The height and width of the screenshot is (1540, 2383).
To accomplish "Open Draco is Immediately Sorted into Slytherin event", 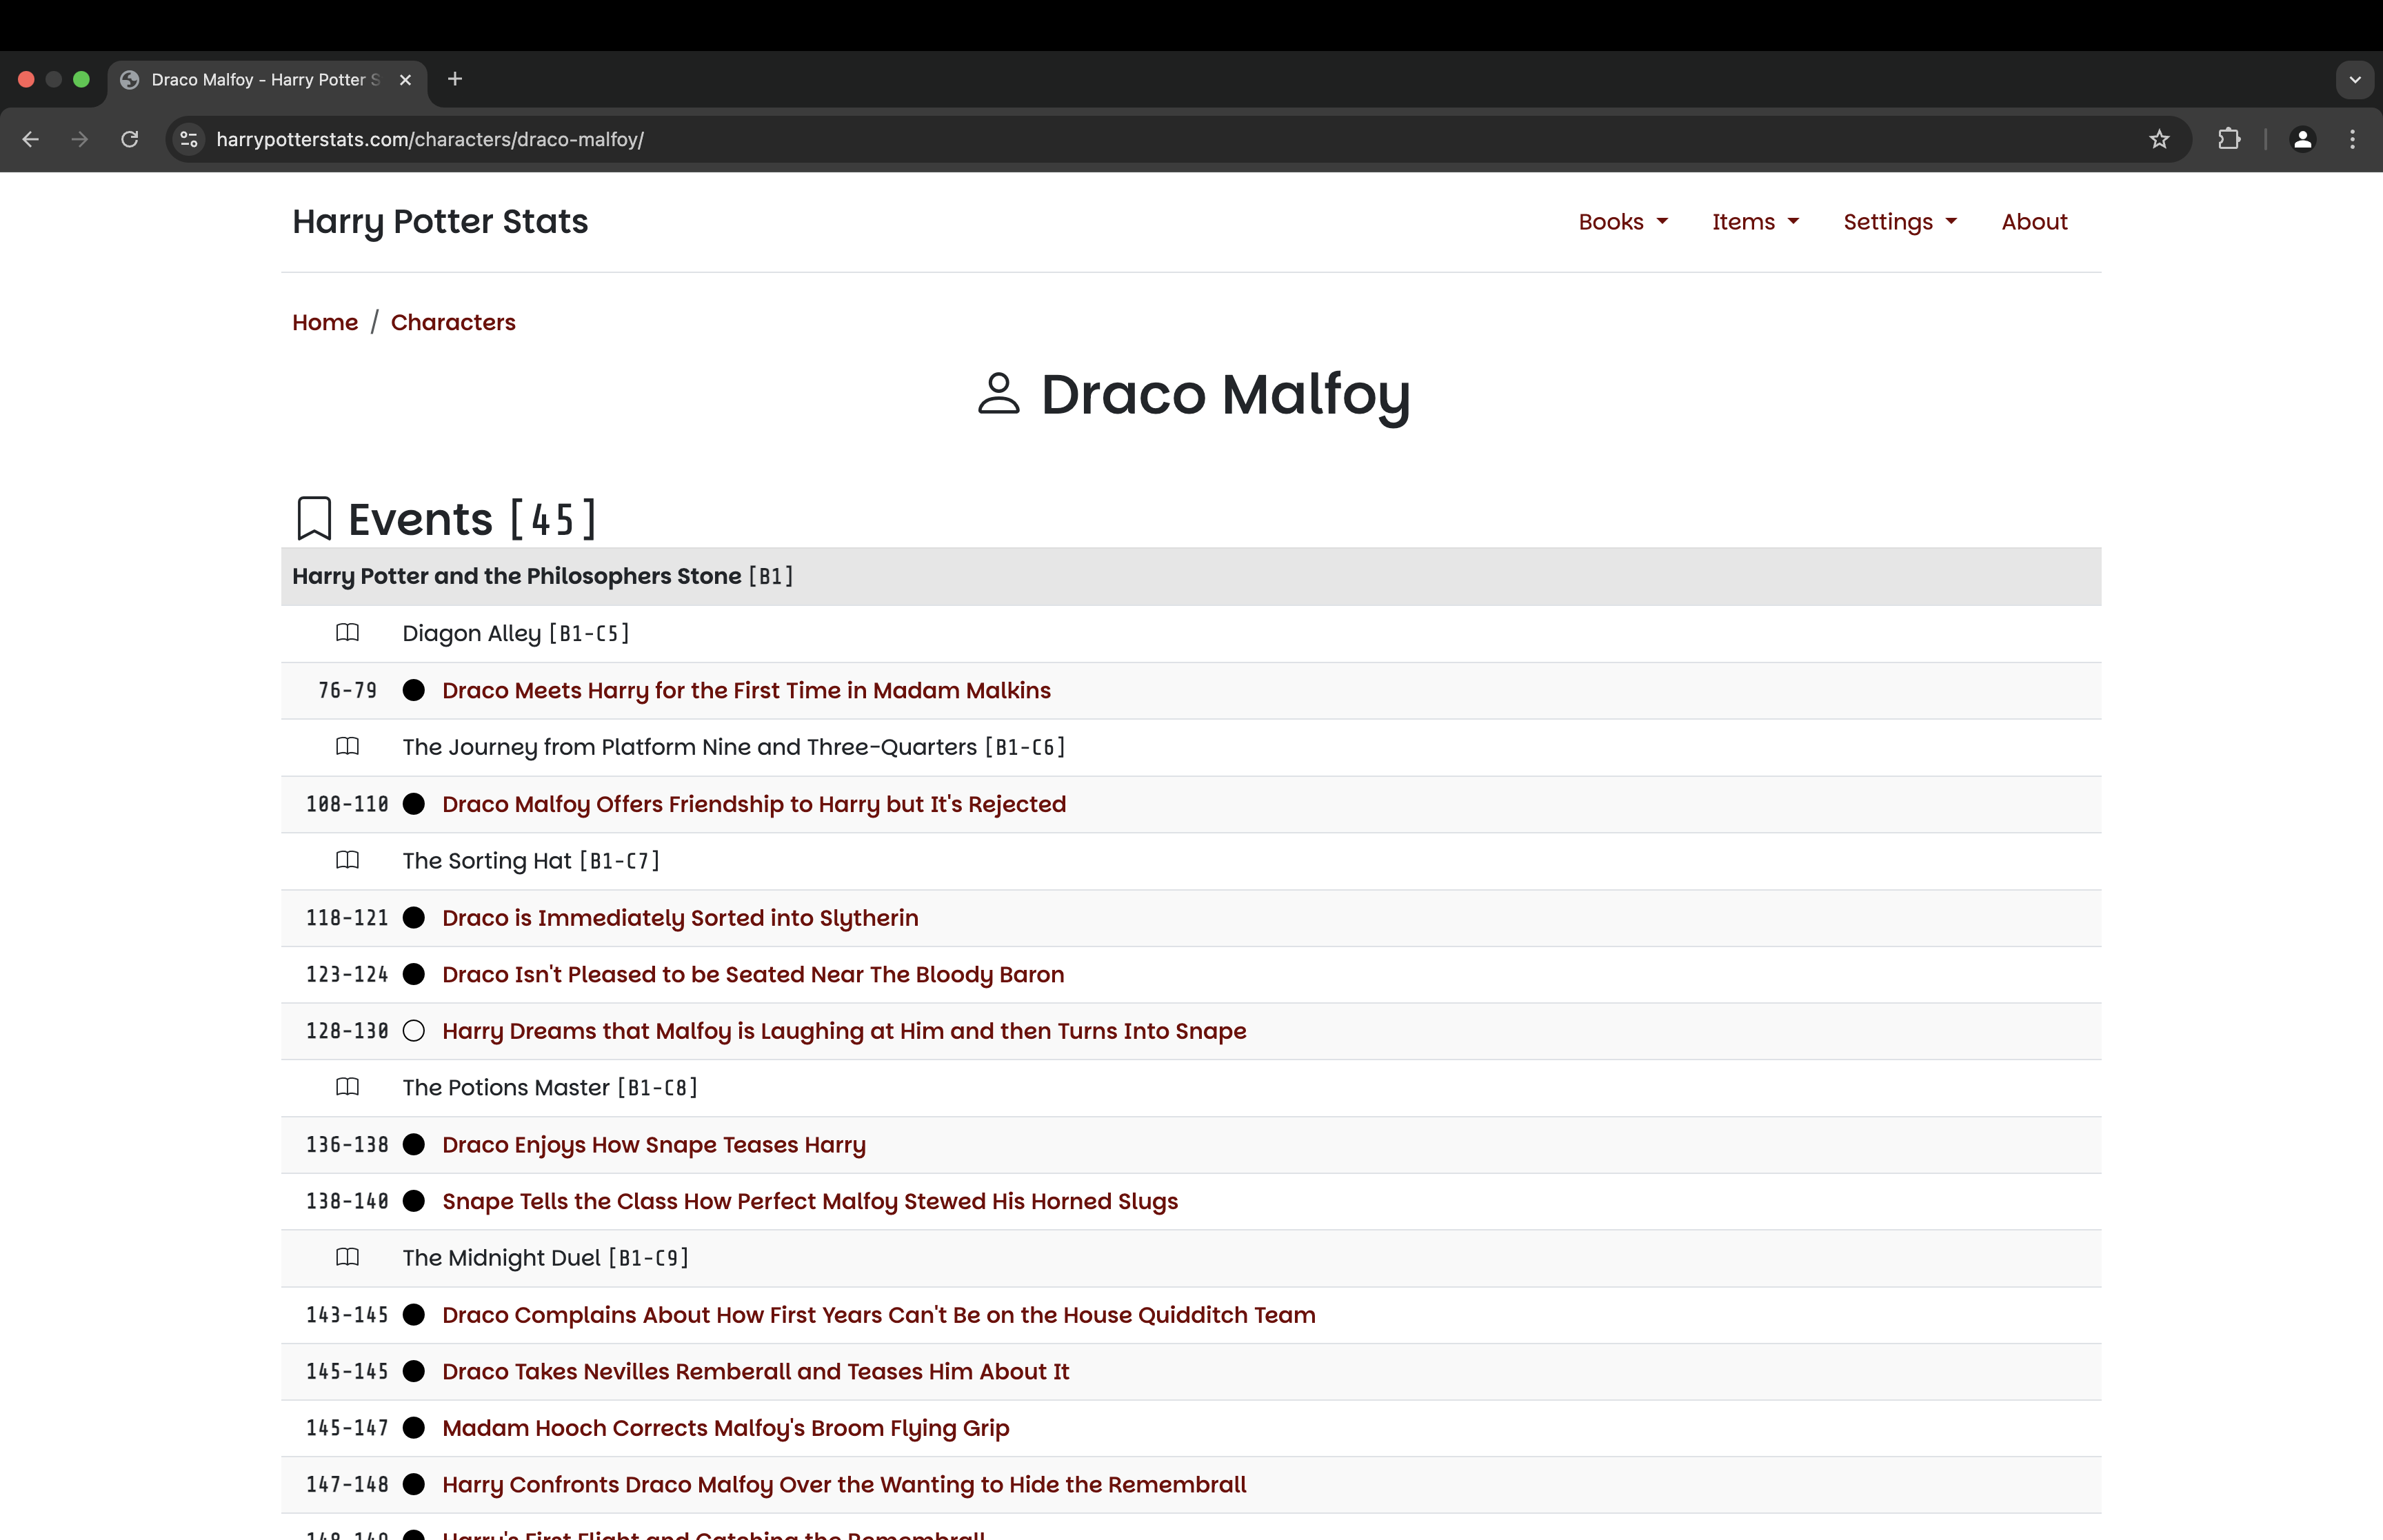I will pyautogui.click(x=680, y=918).
